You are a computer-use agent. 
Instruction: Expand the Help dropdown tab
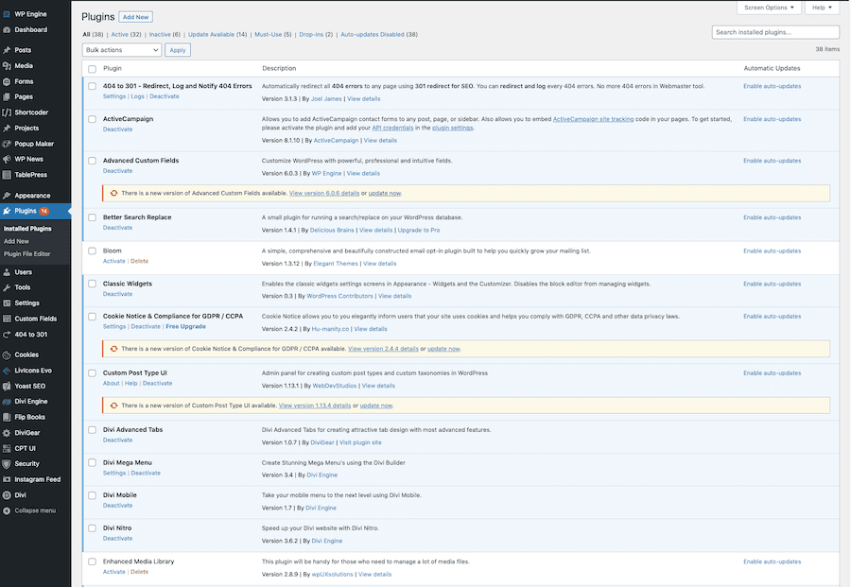[821, 8]
